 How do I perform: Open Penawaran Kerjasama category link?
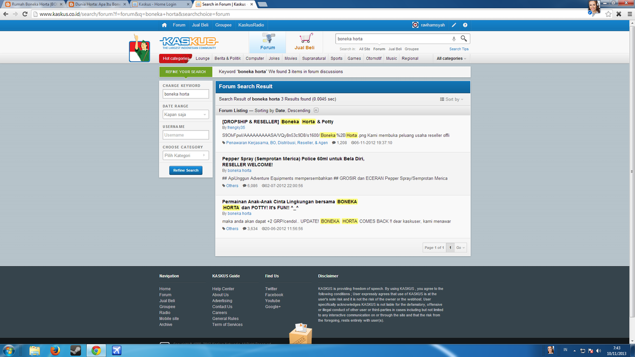pyautogui.click(x=277, y=143)
